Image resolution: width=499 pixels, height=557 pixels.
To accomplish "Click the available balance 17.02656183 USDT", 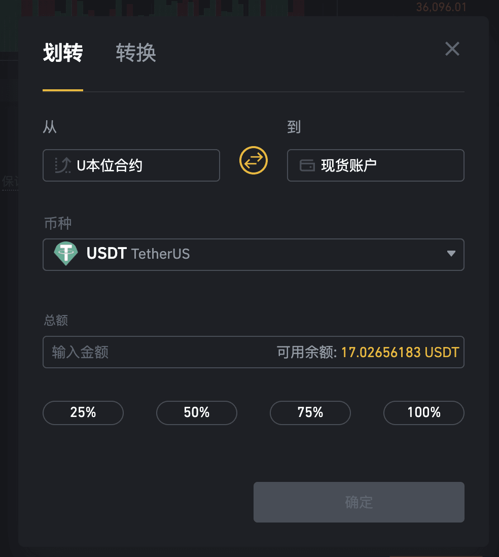I will point(400,353).
